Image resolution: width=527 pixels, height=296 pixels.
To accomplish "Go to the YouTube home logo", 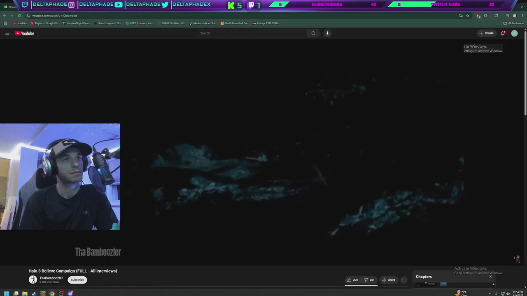I will (25, 33).
